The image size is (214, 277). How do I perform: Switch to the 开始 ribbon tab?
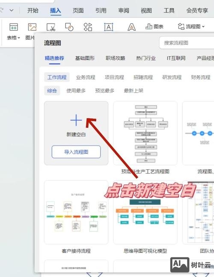(x=33, y=11)
